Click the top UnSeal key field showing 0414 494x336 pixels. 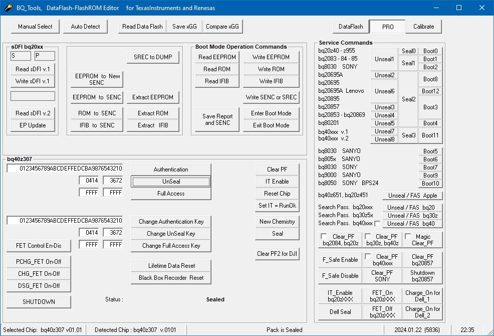89,181
